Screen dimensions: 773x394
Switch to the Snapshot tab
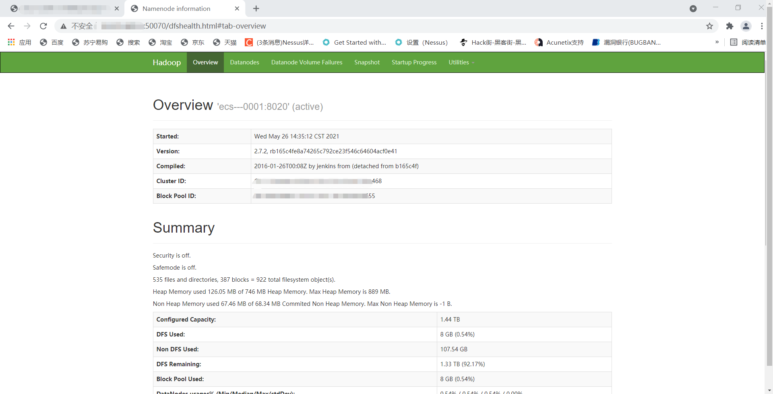click(367, 62)
